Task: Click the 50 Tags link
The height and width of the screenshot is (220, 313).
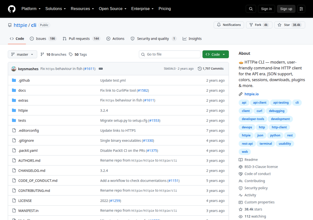Action: click(78, 54)
